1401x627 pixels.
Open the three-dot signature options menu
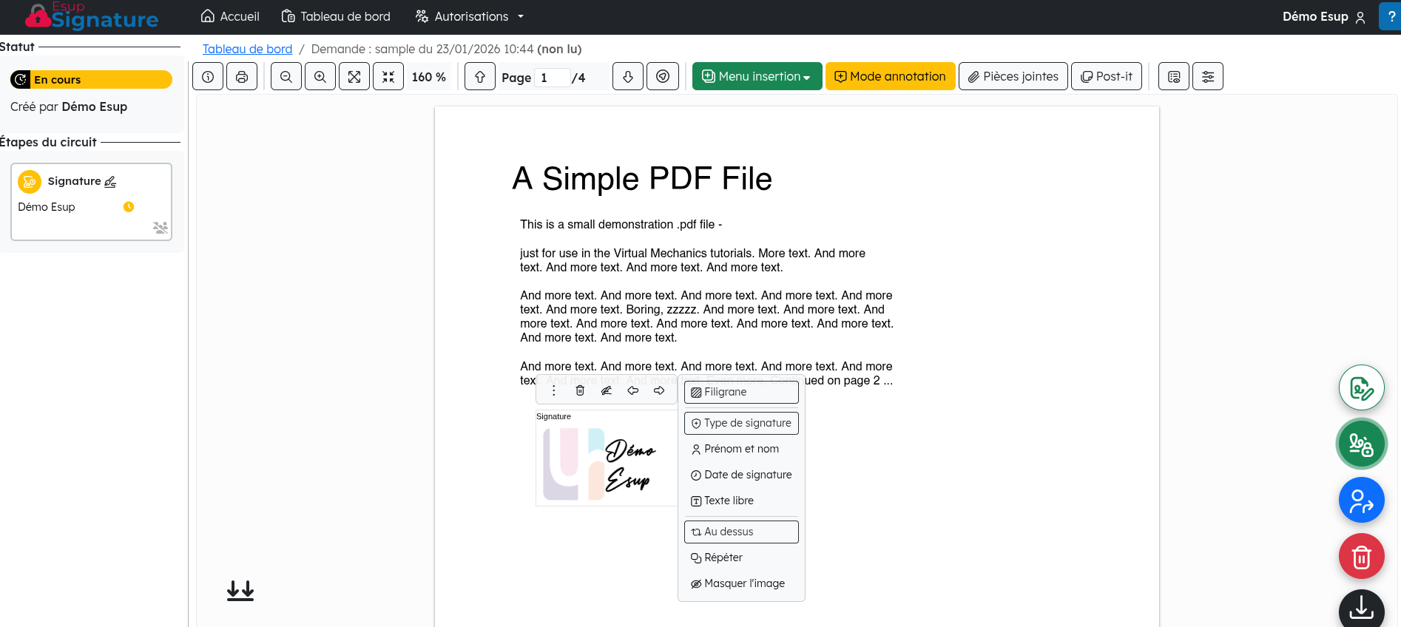pyautogui.click(x=553, y=391)
